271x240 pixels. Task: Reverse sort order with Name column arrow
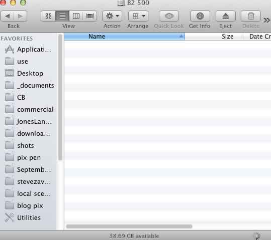pos(181,36)
